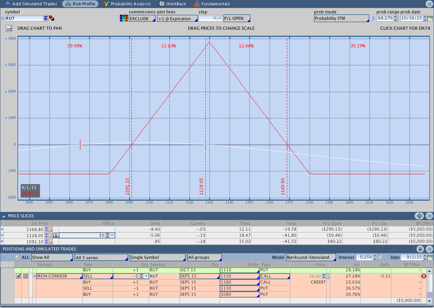Adjust the 0.25% interest stepper
Image resolution: width=434 pixels, height=308 pixels.
(x=375, y=257)
